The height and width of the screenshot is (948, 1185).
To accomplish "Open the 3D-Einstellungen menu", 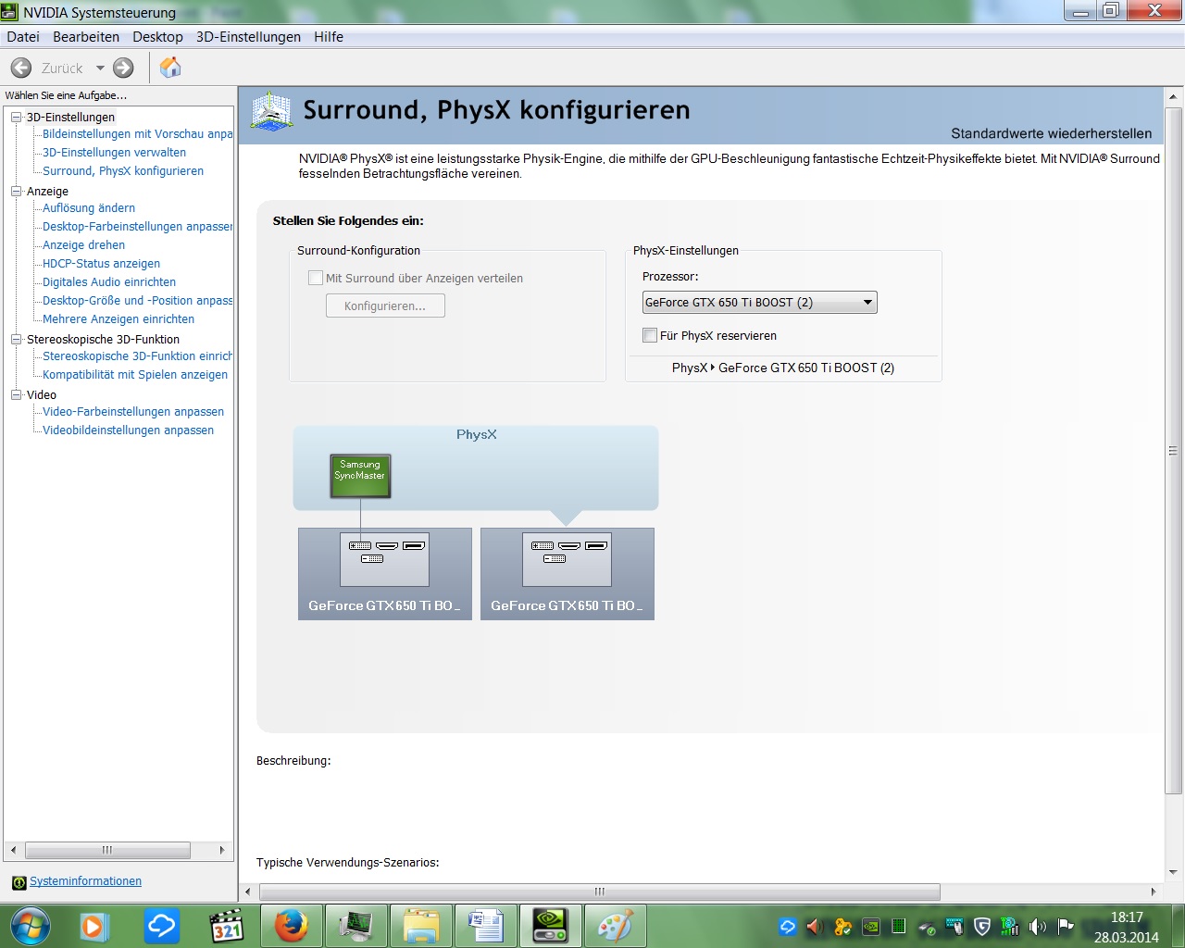I will pyautogui.click(x=248, y=37).
